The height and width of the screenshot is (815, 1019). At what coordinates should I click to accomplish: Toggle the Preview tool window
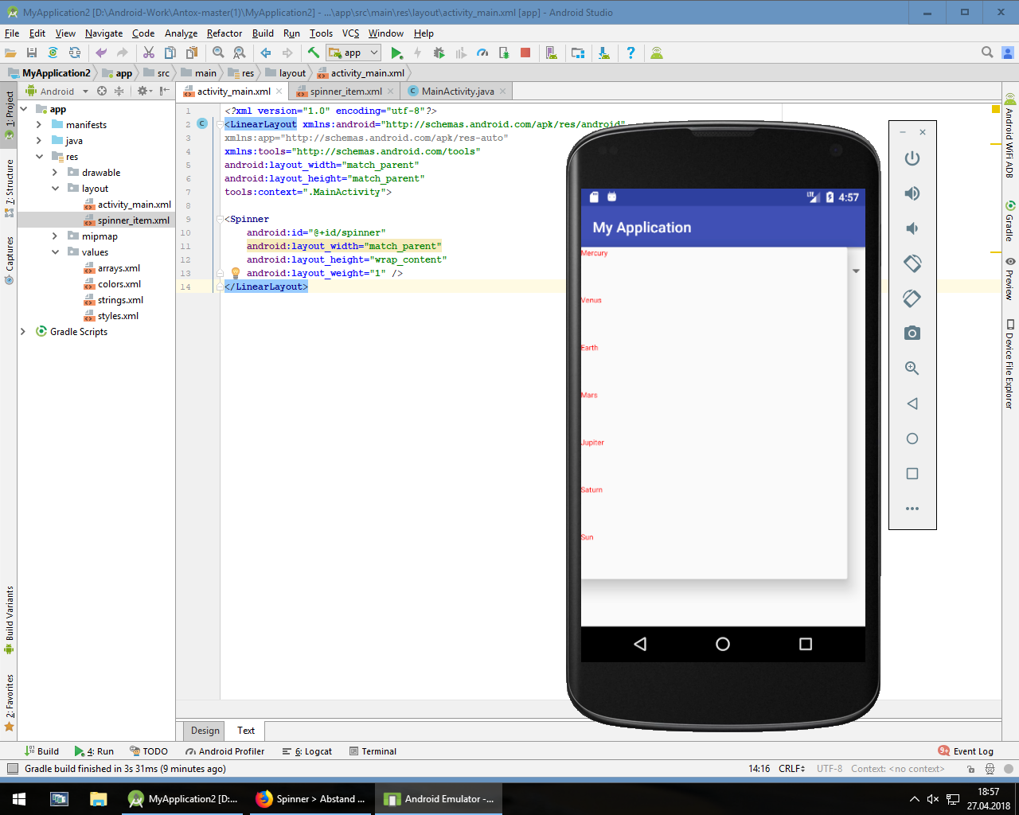click(x=1009, y=279)
